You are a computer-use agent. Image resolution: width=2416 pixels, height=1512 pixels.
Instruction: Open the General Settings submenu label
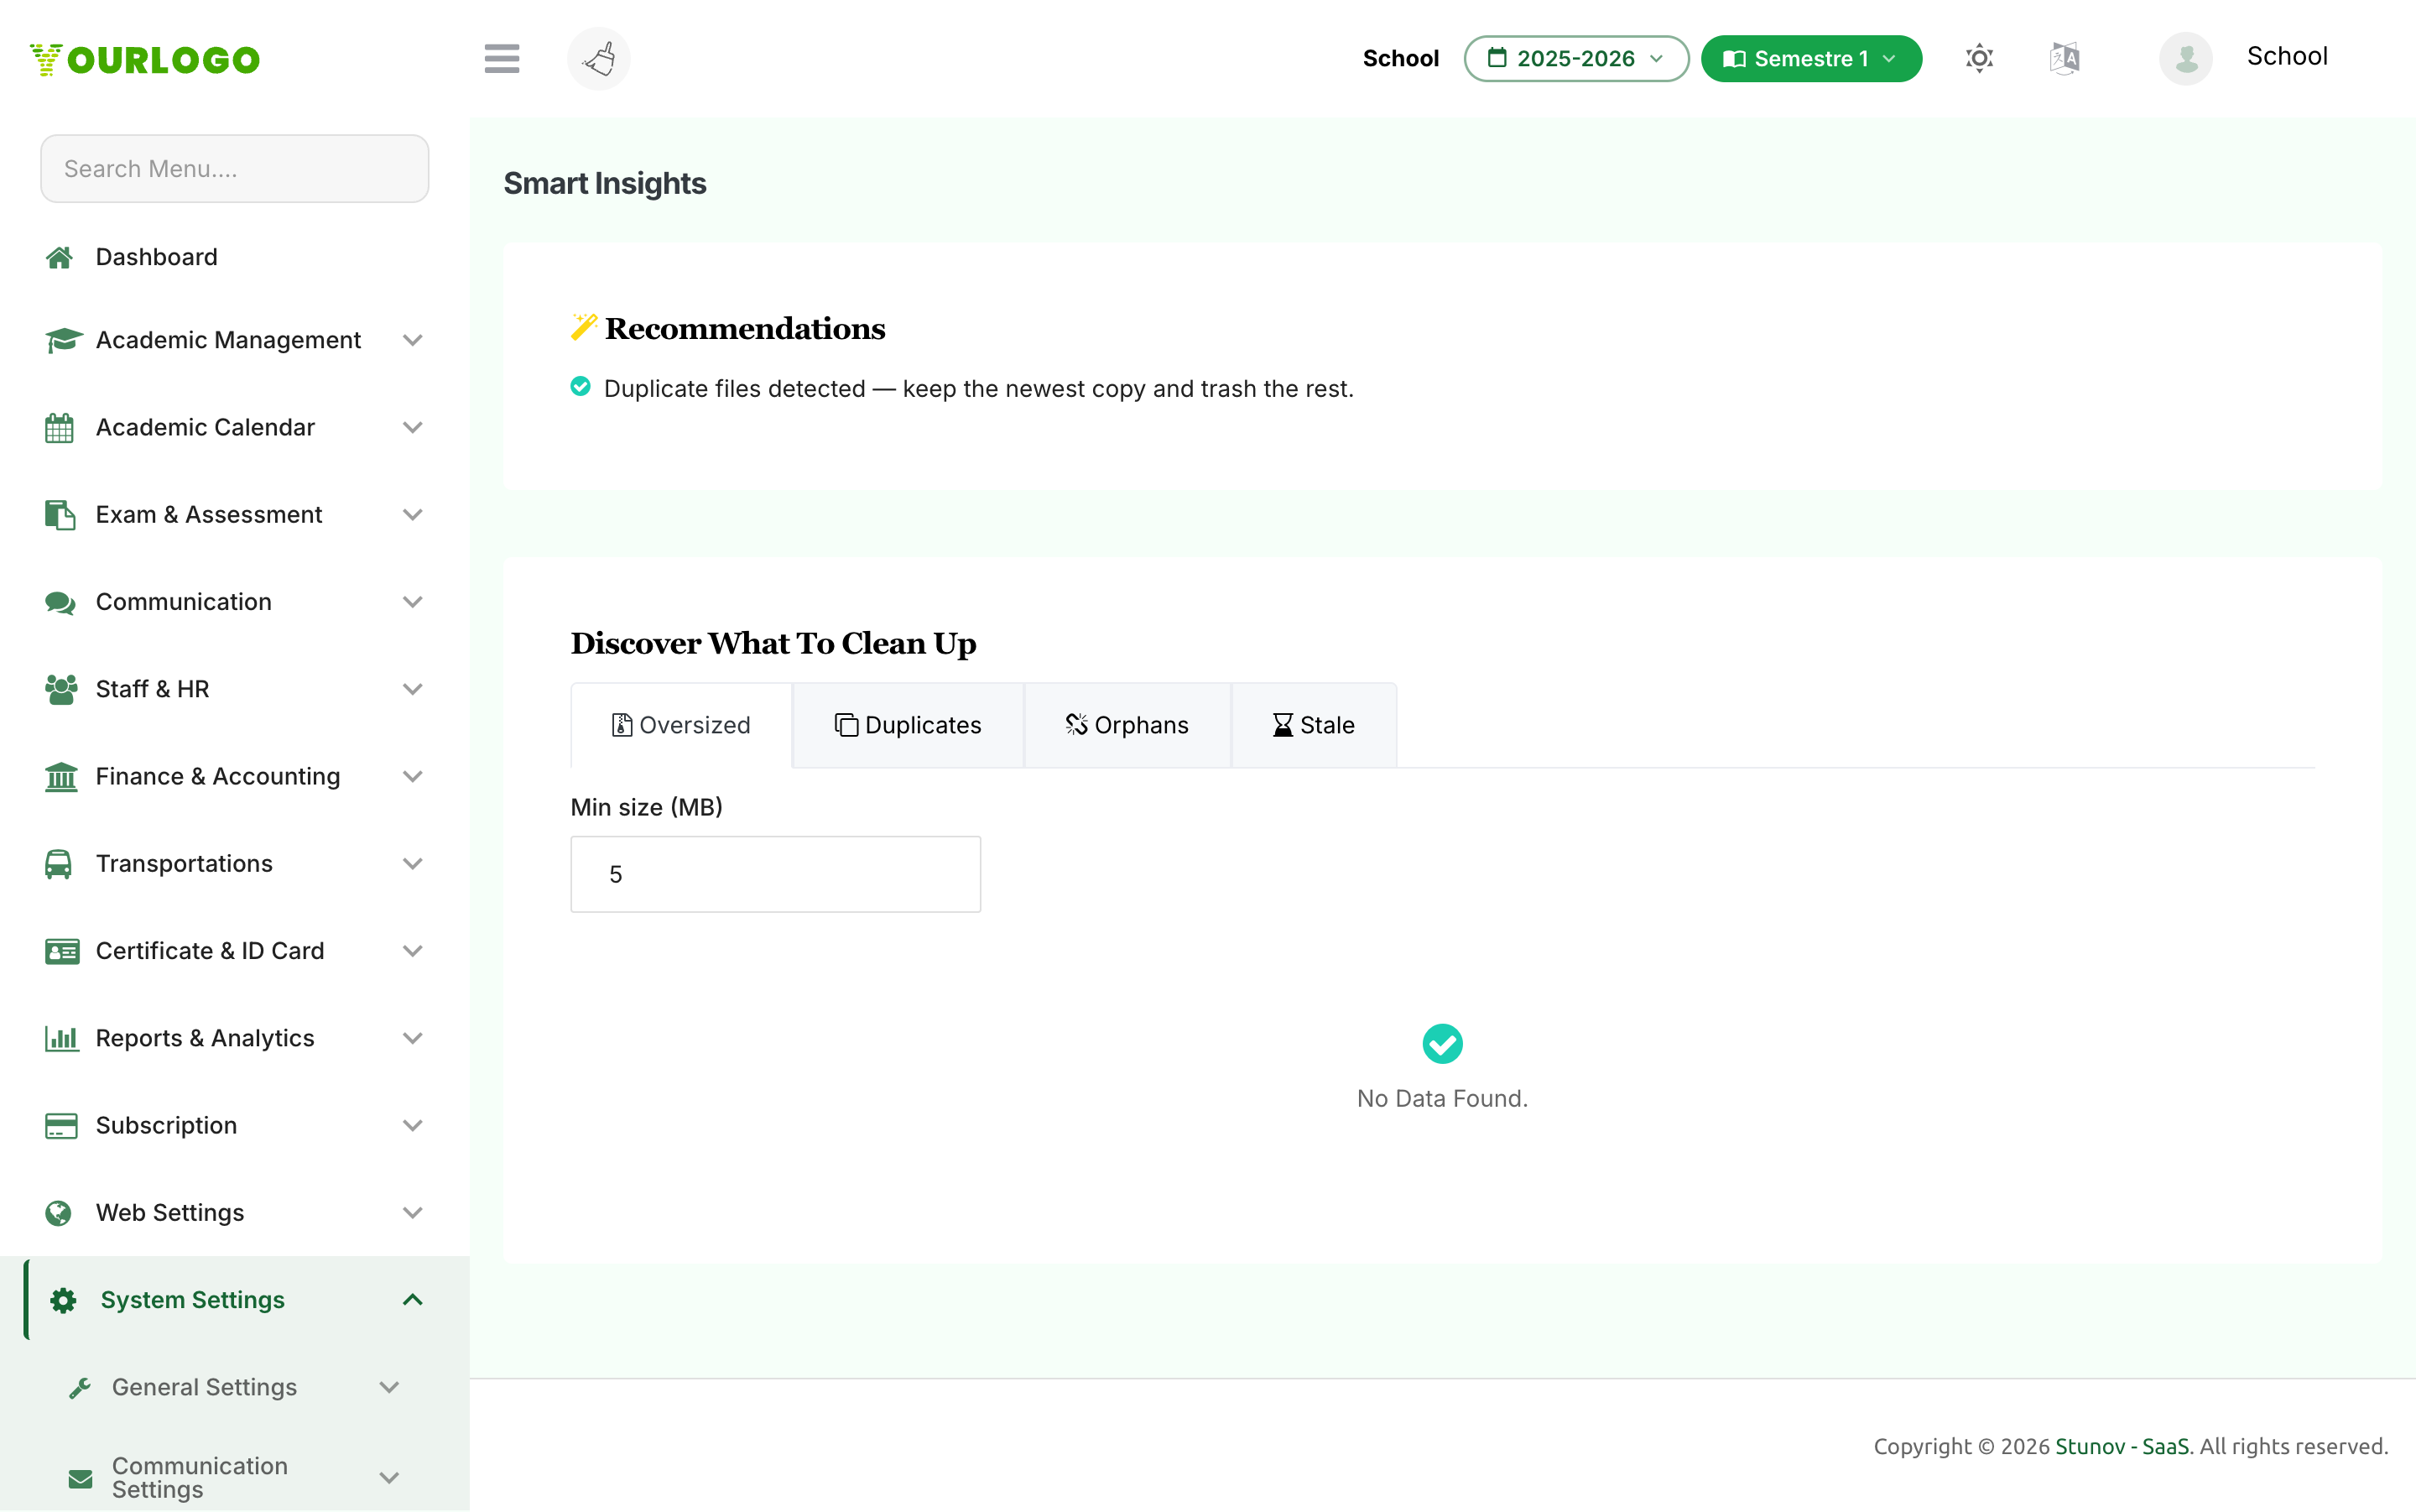click(x=205, y=1388)
